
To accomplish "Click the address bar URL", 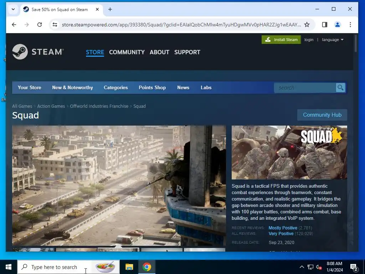I will point(181,25).
